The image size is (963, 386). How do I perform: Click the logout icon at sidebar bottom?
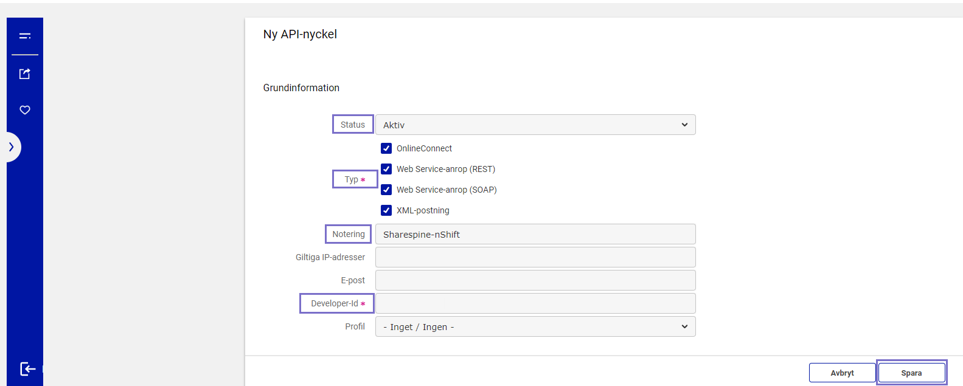click(x=28, y=369)
